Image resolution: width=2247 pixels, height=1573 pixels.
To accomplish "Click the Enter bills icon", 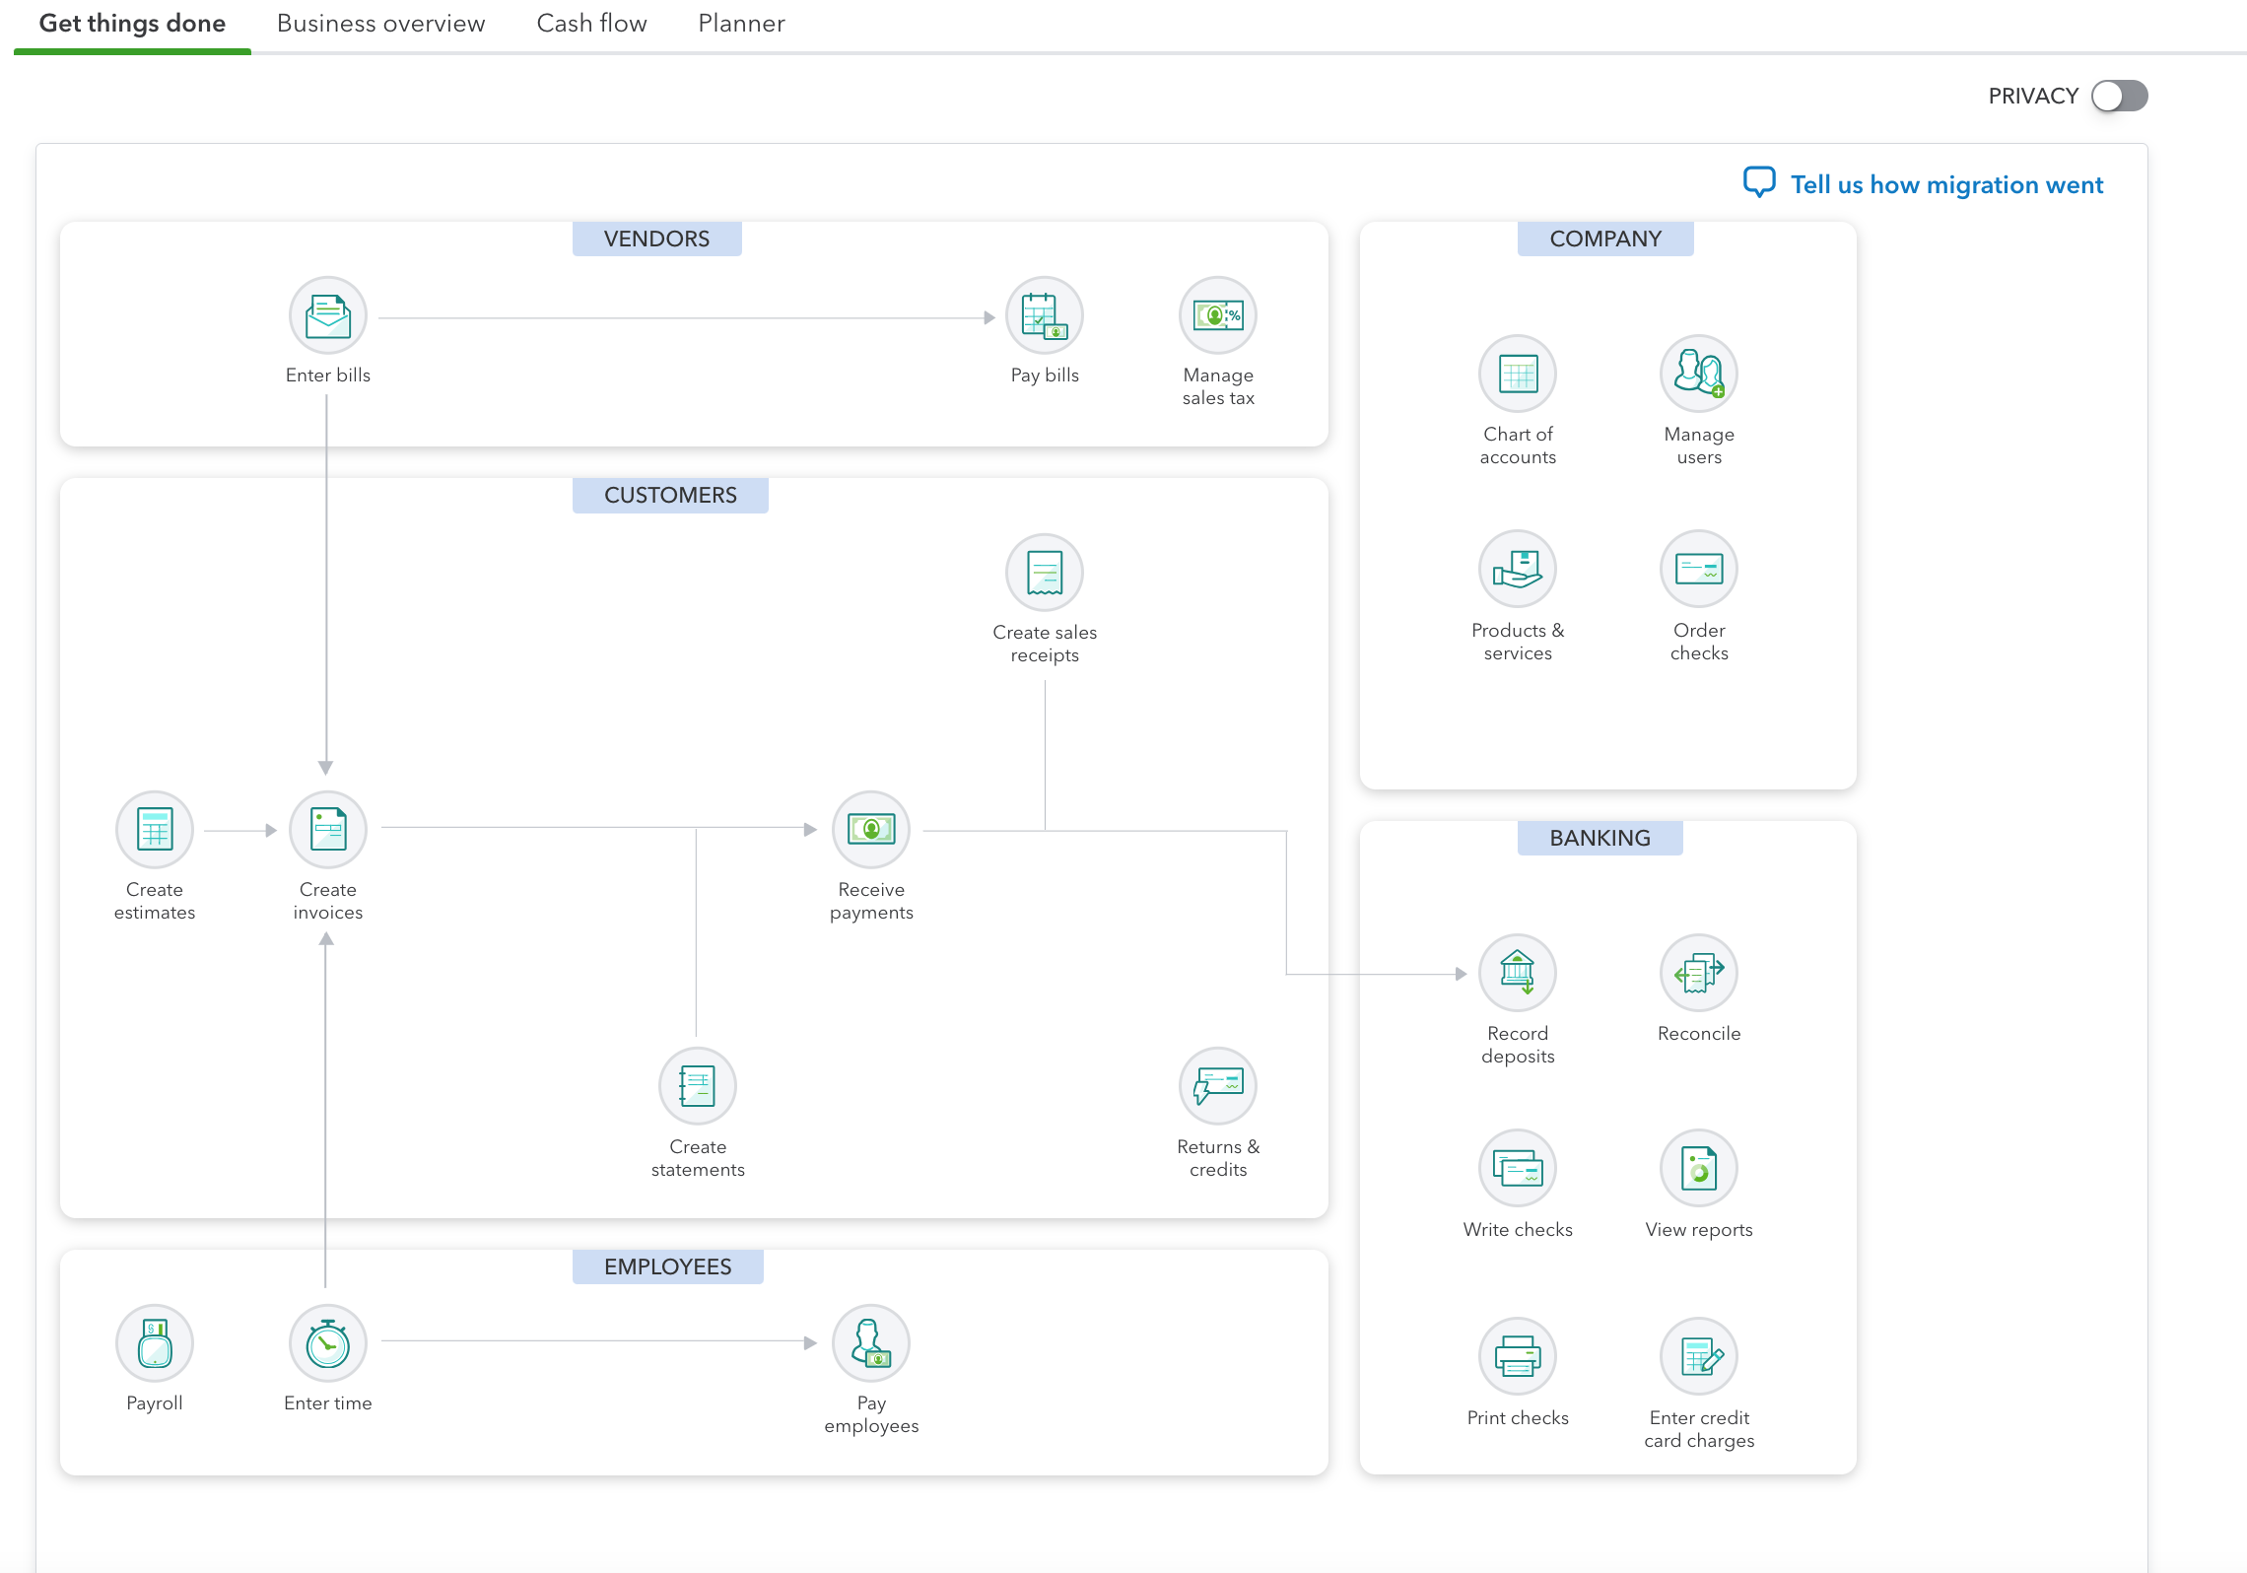I will tap(327, 315).
